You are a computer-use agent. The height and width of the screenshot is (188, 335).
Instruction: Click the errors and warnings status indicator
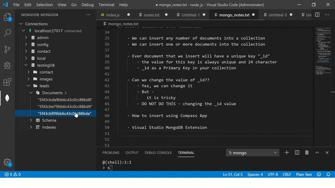pos(13,174)
